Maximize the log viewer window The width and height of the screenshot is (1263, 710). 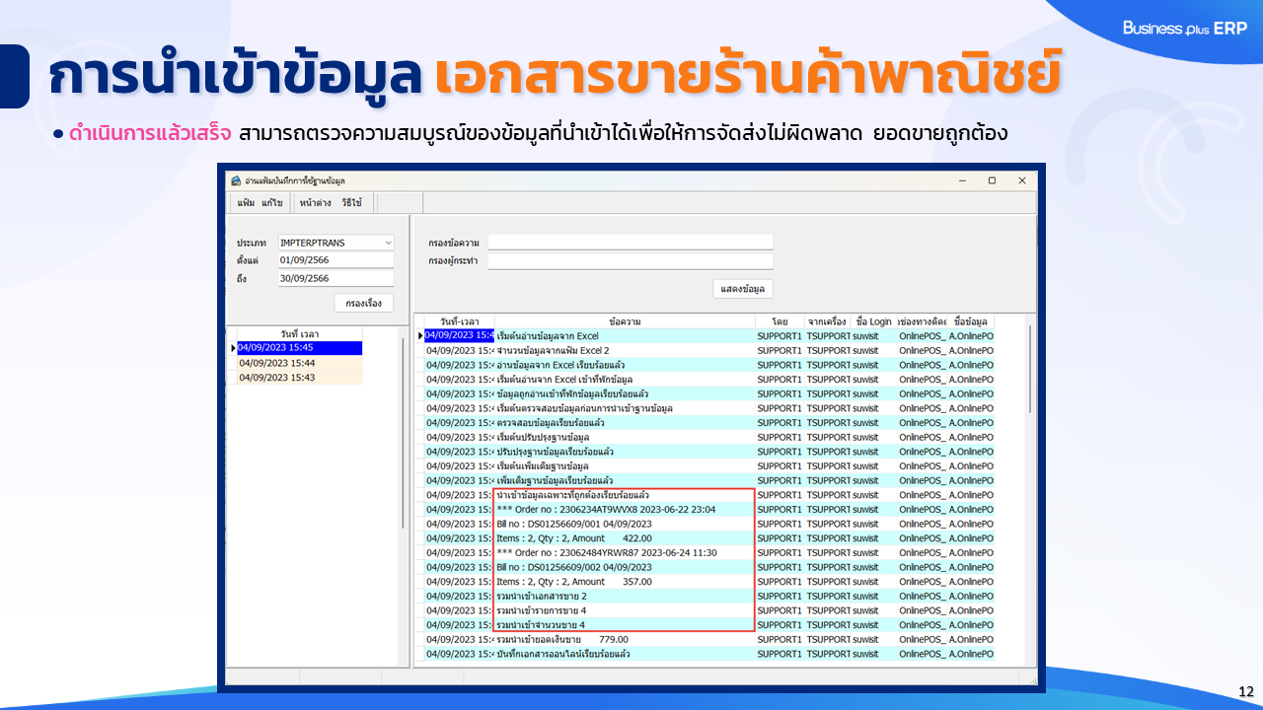click(992, 180)
